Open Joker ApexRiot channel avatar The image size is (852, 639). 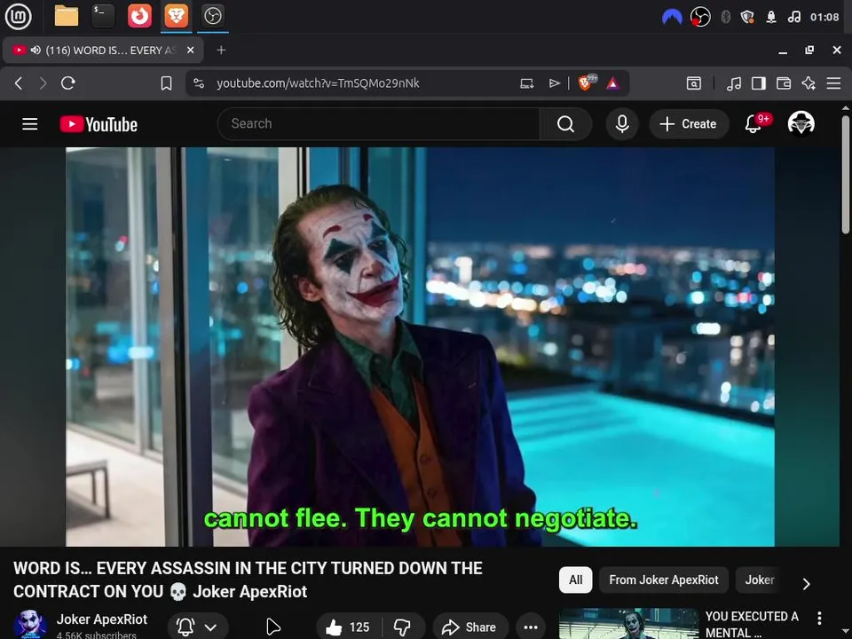[x=30, y=624]
